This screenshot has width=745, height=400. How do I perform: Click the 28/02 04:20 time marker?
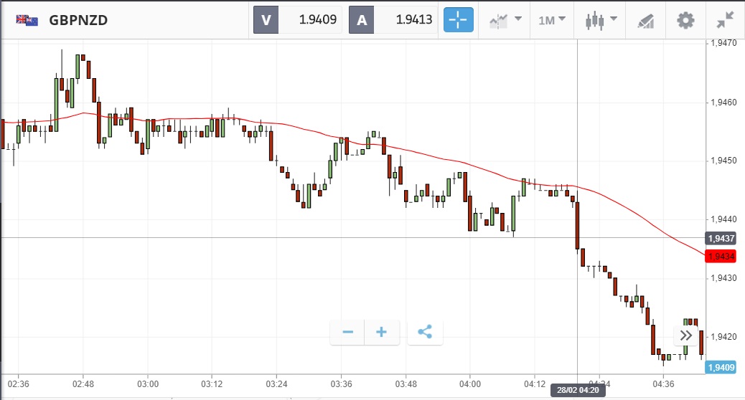click(x=578, y=391)
